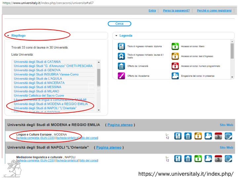Click the red numero programmato lock icon in Legenda
This screenshot has height=178, width=238.
point(175,66)
